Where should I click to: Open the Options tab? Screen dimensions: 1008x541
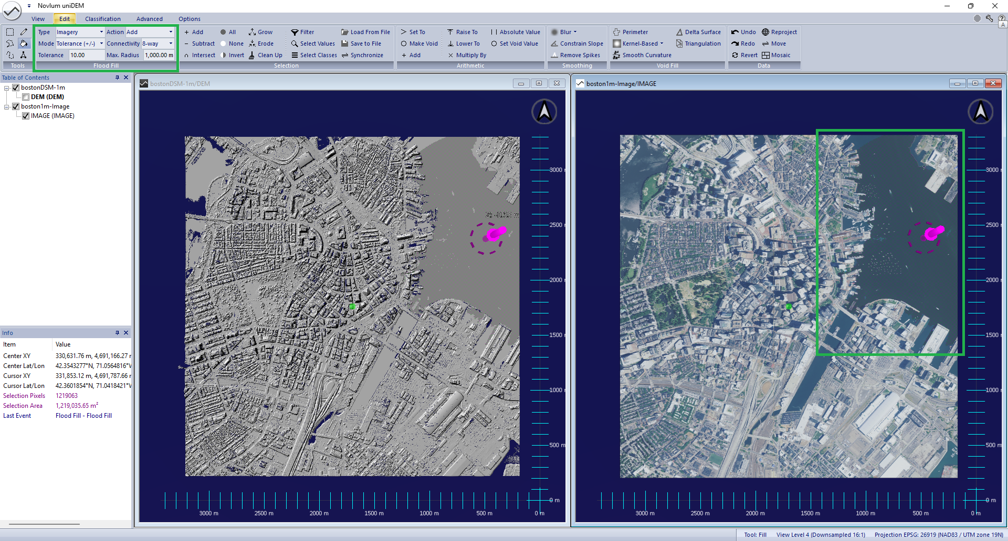click(190, 19)
